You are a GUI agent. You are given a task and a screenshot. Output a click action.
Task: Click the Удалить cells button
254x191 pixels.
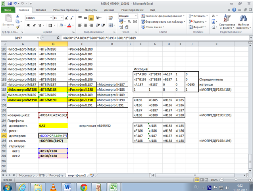point(198,21)
